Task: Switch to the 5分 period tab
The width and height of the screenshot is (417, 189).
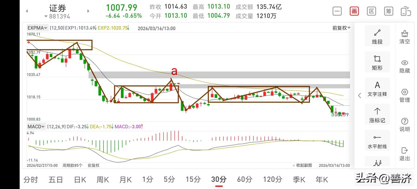Action: pyautogui.click(x=169, y=179)
